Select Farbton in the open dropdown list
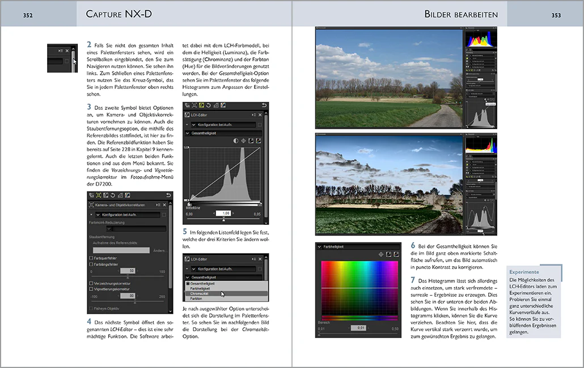The height and width of the screenshot is (368, 584). pos(226,298)
